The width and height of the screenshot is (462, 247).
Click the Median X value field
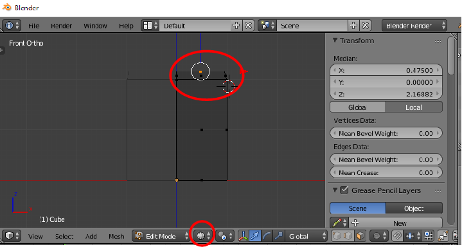(x=386, y=70)
